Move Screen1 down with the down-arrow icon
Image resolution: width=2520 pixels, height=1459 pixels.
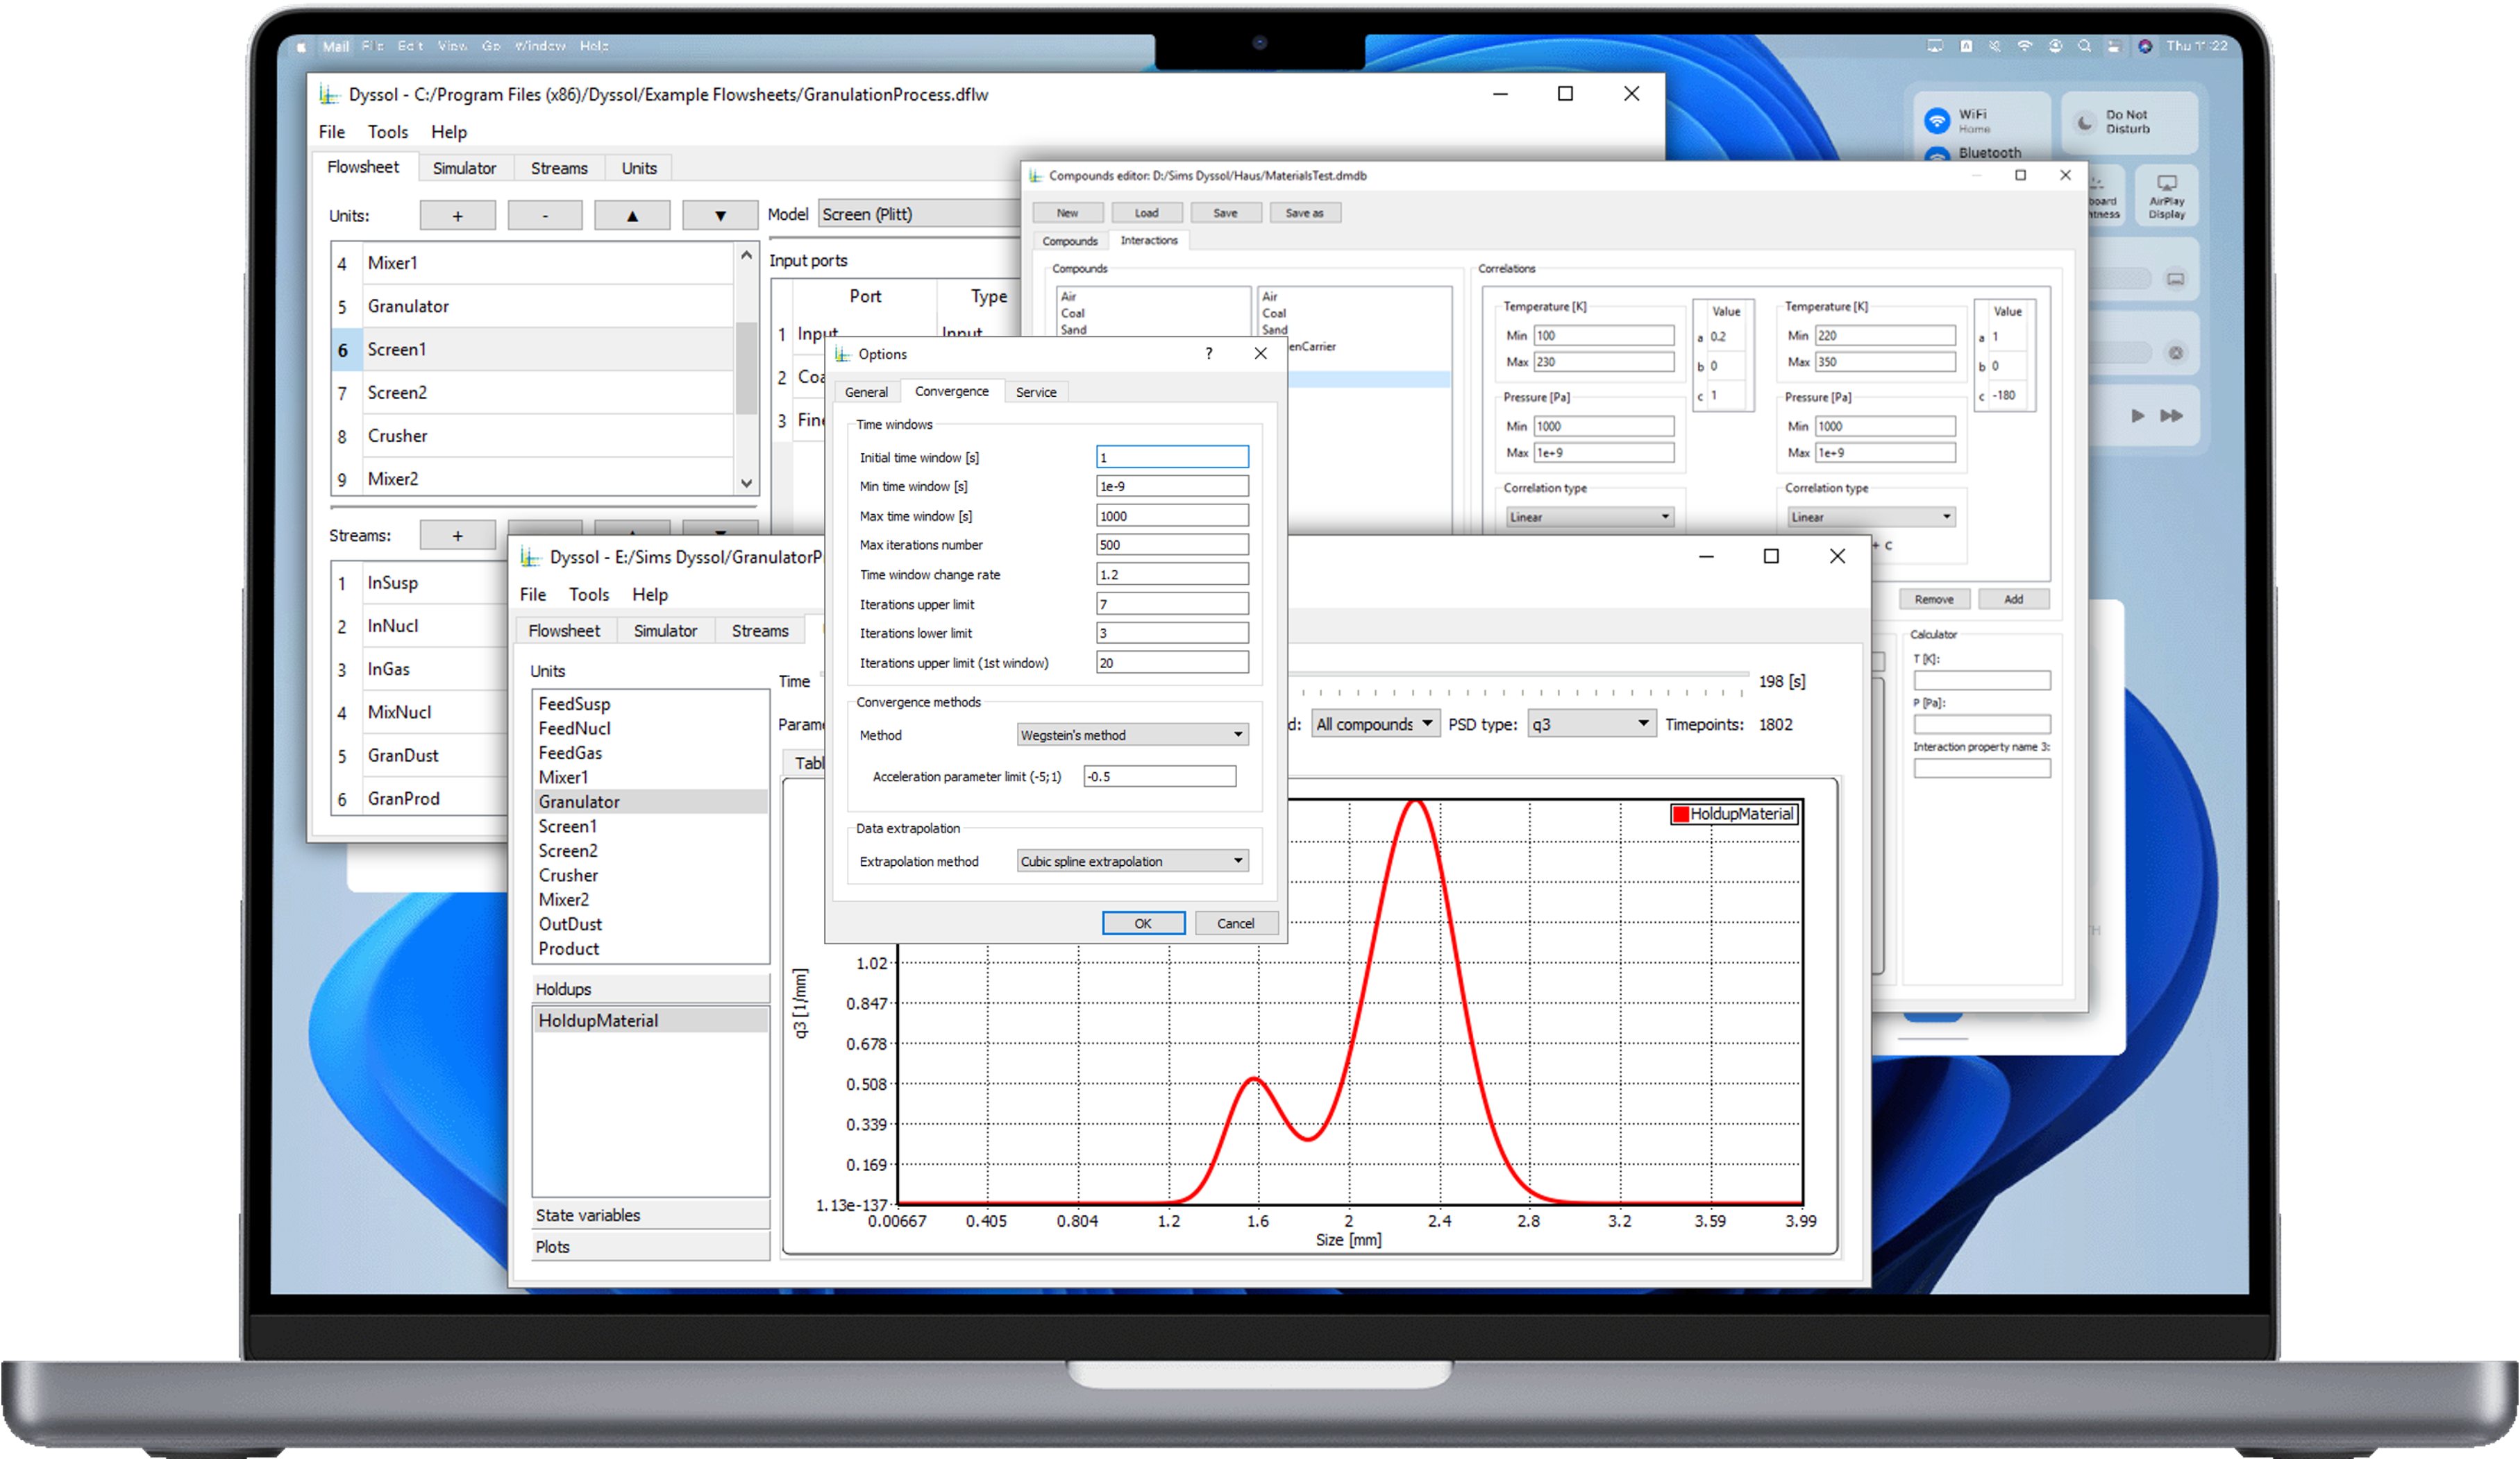pyautogui.click(x=719, y=215)
